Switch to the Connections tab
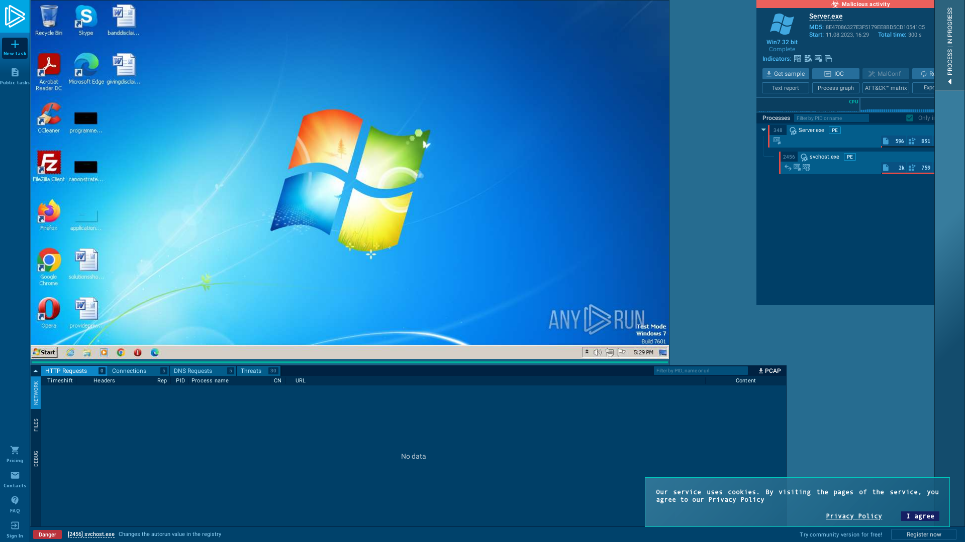The width and height of the screenshot is (965, 542). [x=139, y=371]
